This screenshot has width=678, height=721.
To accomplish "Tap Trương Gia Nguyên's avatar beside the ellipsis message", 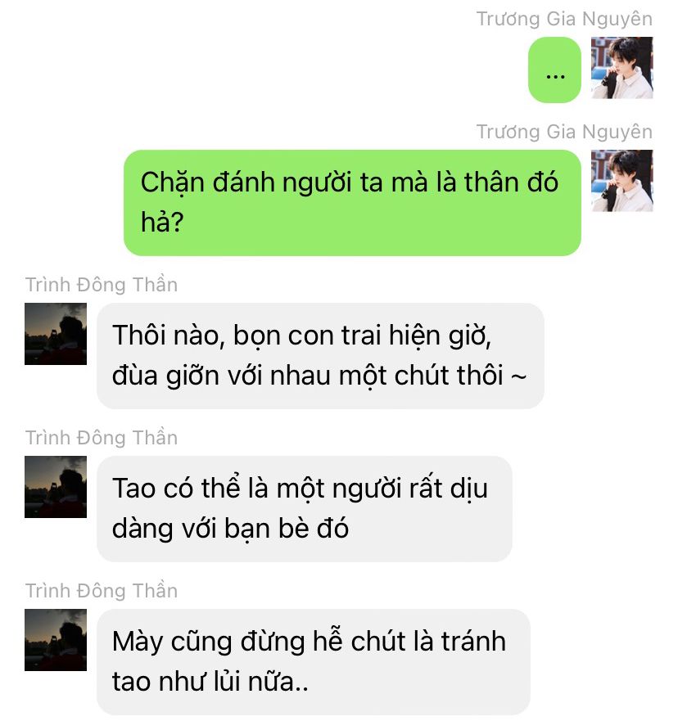I will coord(621,68).
